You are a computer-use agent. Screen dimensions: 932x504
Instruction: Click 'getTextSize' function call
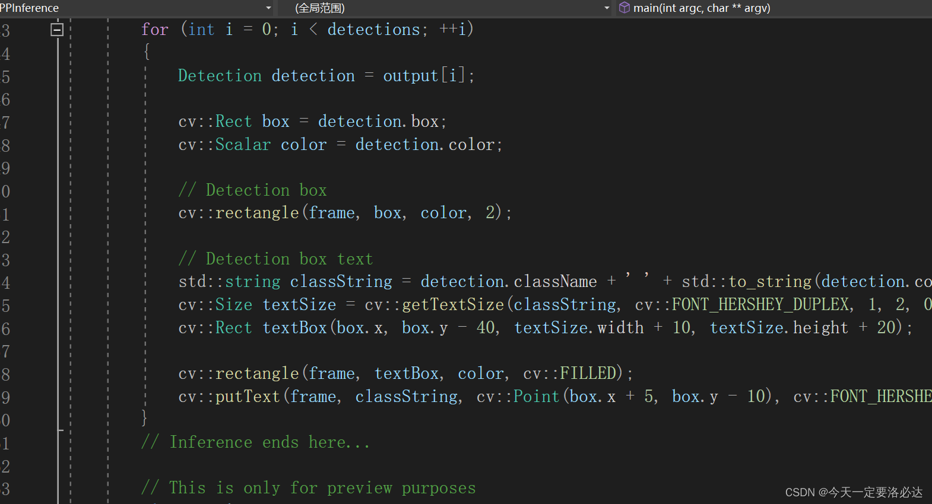click(x=453, y=305)
